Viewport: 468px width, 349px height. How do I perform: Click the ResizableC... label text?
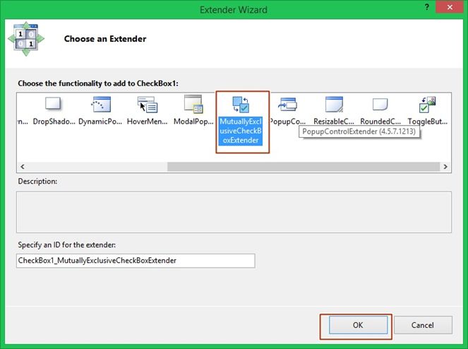pos(334,122)
